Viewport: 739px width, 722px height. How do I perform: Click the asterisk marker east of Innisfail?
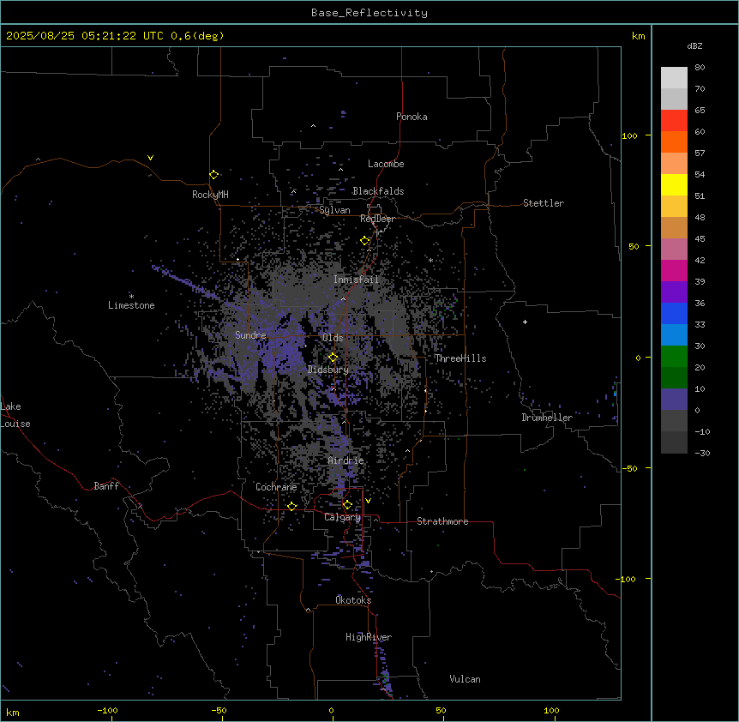[430, 260]
